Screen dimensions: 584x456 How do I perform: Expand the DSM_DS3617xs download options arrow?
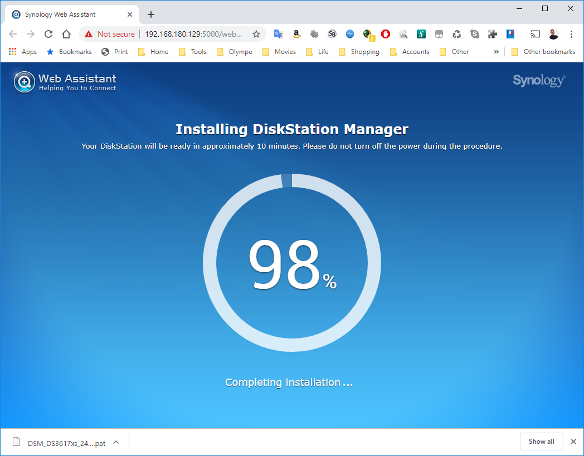[116, 442]
